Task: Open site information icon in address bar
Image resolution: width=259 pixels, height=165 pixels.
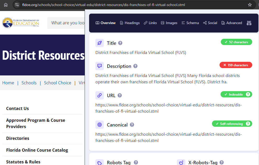Action: [17, 5]
